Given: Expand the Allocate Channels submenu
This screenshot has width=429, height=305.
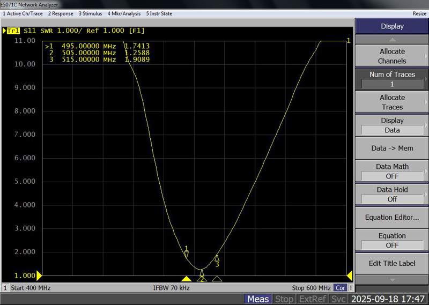Looking at the screenshot, I should click(392, 56).
